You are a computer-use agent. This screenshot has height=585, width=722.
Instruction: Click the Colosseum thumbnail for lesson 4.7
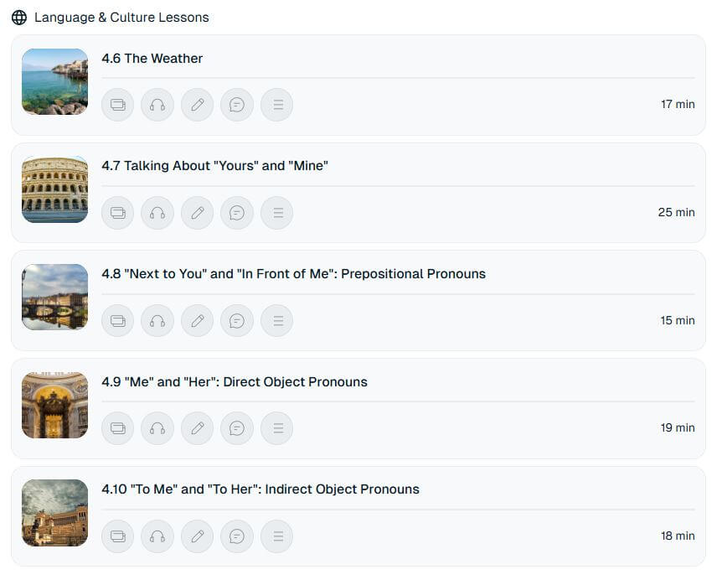tap(54, 189)
